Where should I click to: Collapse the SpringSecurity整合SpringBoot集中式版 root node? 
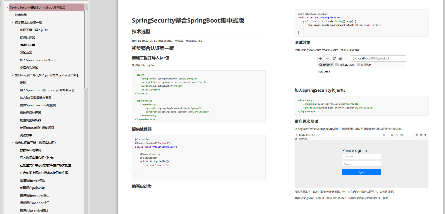(x=7, y=8)
